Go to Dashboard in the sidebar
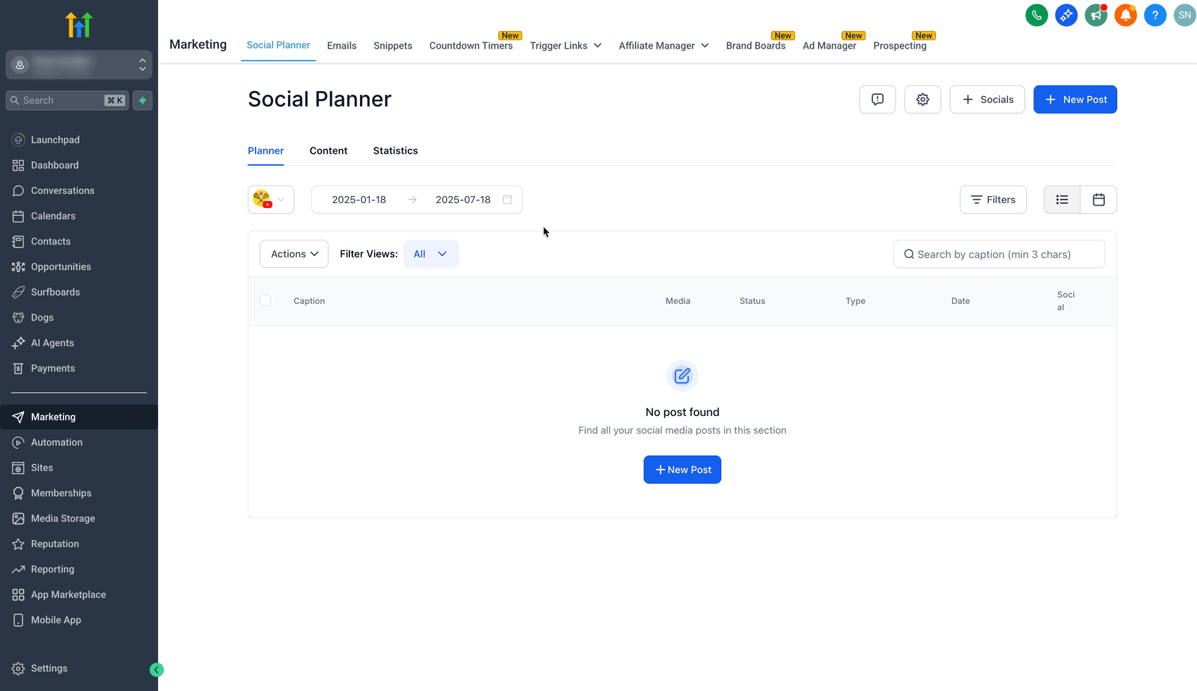The height and width of the screenshot is (691, 1197). click(79, 165)
